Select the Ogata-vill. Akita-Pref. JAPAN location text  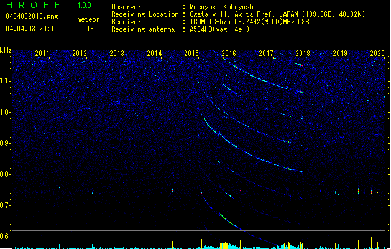point(277,14)
